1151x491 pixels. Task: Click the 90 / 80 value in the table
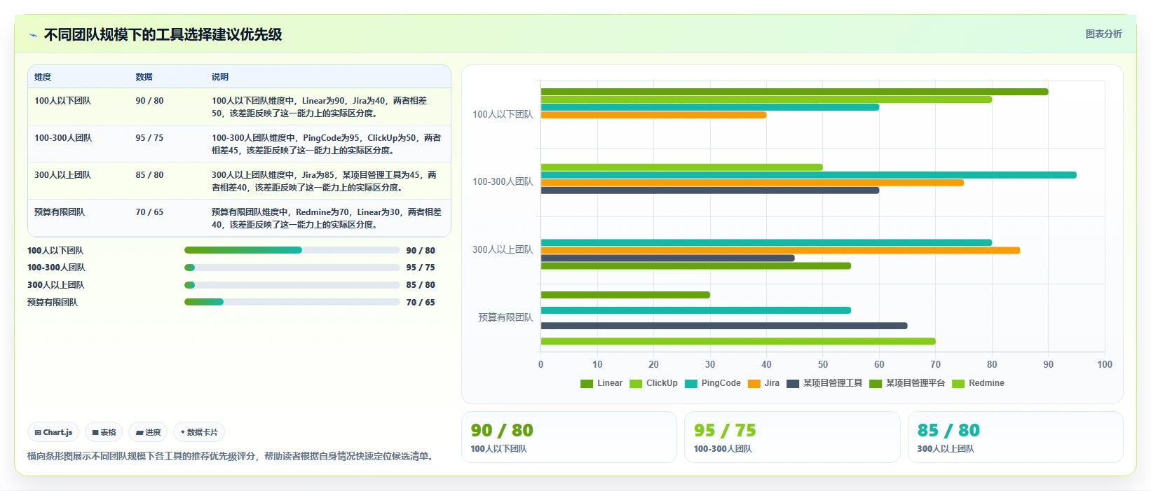pyautogui.click(x=149, y=101)
